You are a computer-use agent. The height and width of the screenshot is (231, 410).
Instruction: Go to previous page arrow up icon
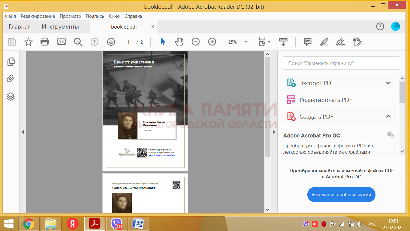point(95,42)
